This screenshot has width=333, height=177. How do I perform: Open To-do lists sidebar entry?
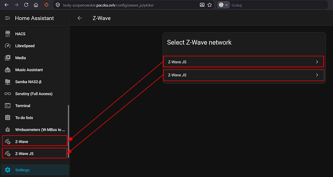pyautogui.click(x=34, y=118)
